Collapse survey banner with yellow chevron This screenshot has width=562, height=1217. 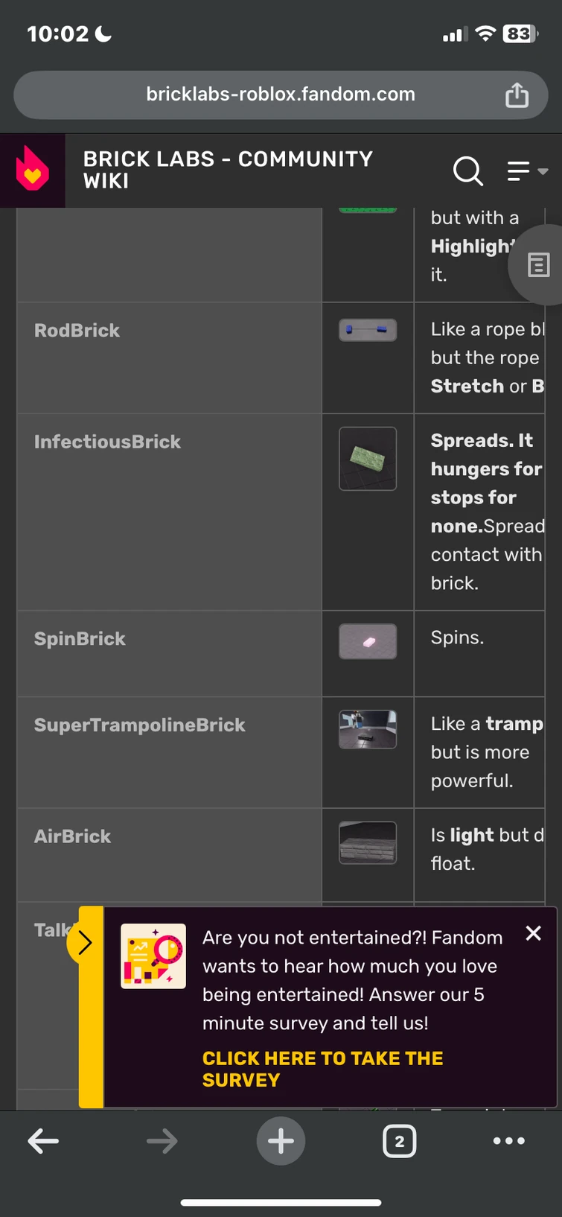click(84, 943)
